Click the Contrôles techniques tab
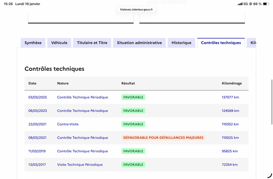Viewport: 273px width, 179px height. 221,43
